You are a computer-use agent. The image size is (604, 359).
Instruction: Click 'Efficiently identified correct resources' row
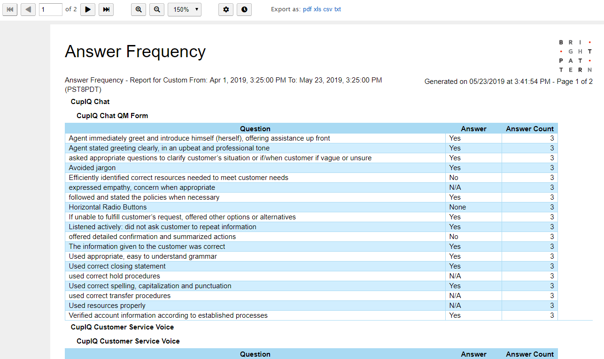point(311,178)
